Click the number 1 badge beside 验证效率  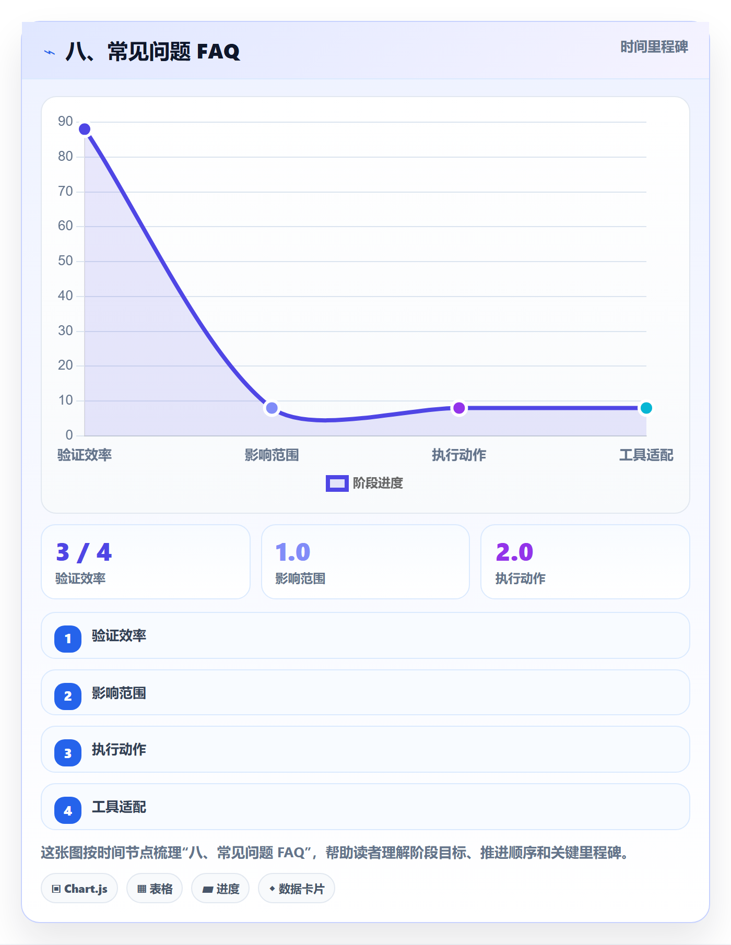click(x=68, y=639)
